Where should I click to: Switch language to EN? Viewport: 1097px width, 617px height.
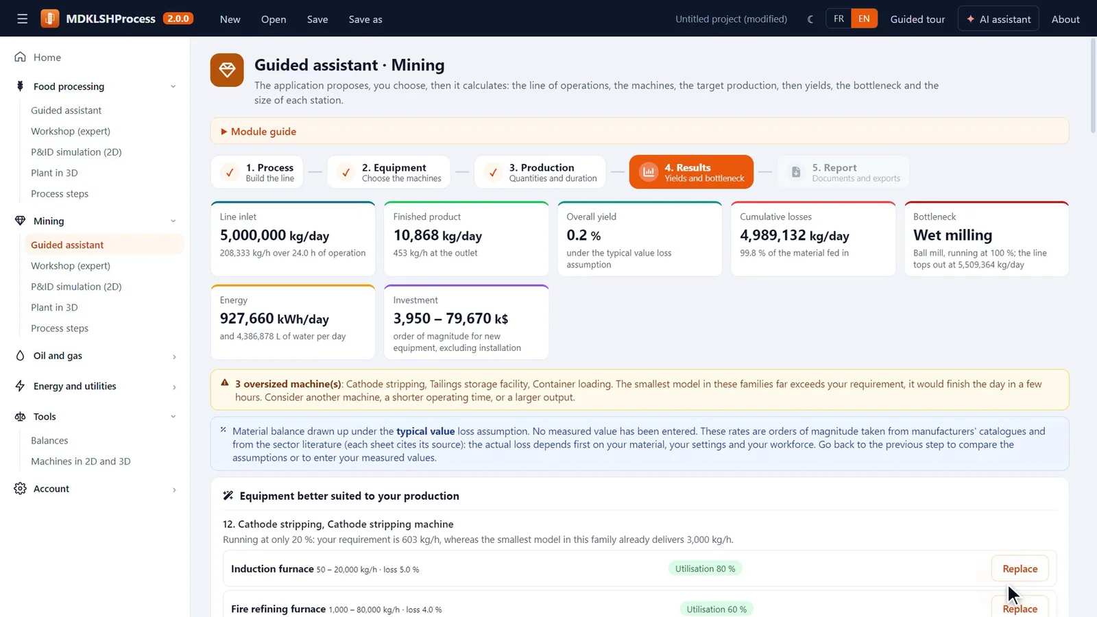click(x=864, y=19)
